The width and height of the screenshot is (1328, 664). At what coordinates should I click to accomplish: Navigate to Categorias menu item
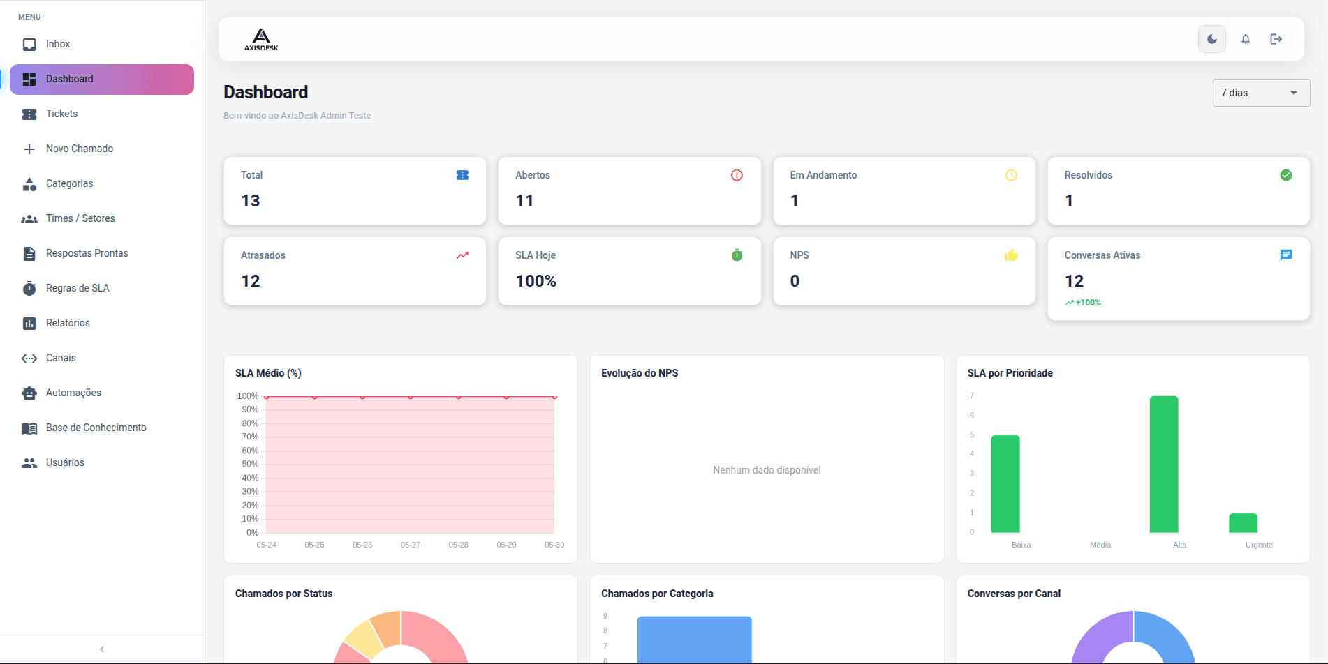(102, 184)
